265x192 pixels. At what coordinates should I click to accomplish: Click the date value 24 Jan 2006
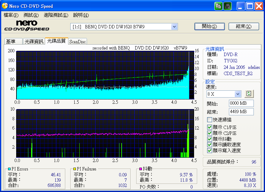[x=234, y=67]
